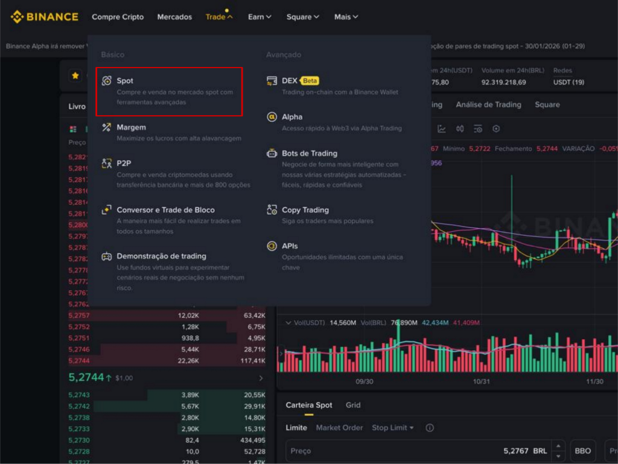Viewport: 618px width, 464px height.
Task: Click the chart target settings icon
Action: point(496,129)
